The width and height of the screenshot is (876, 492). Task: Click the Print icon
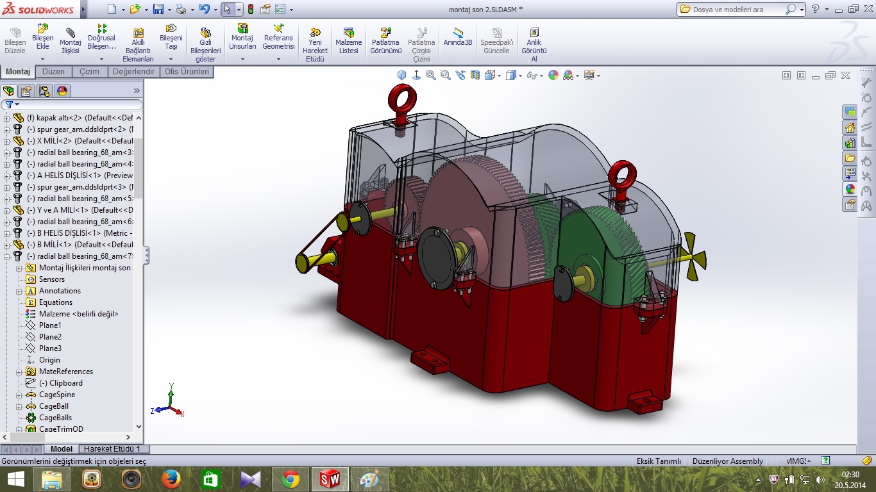pyautogui.click(x=181, y=9)
